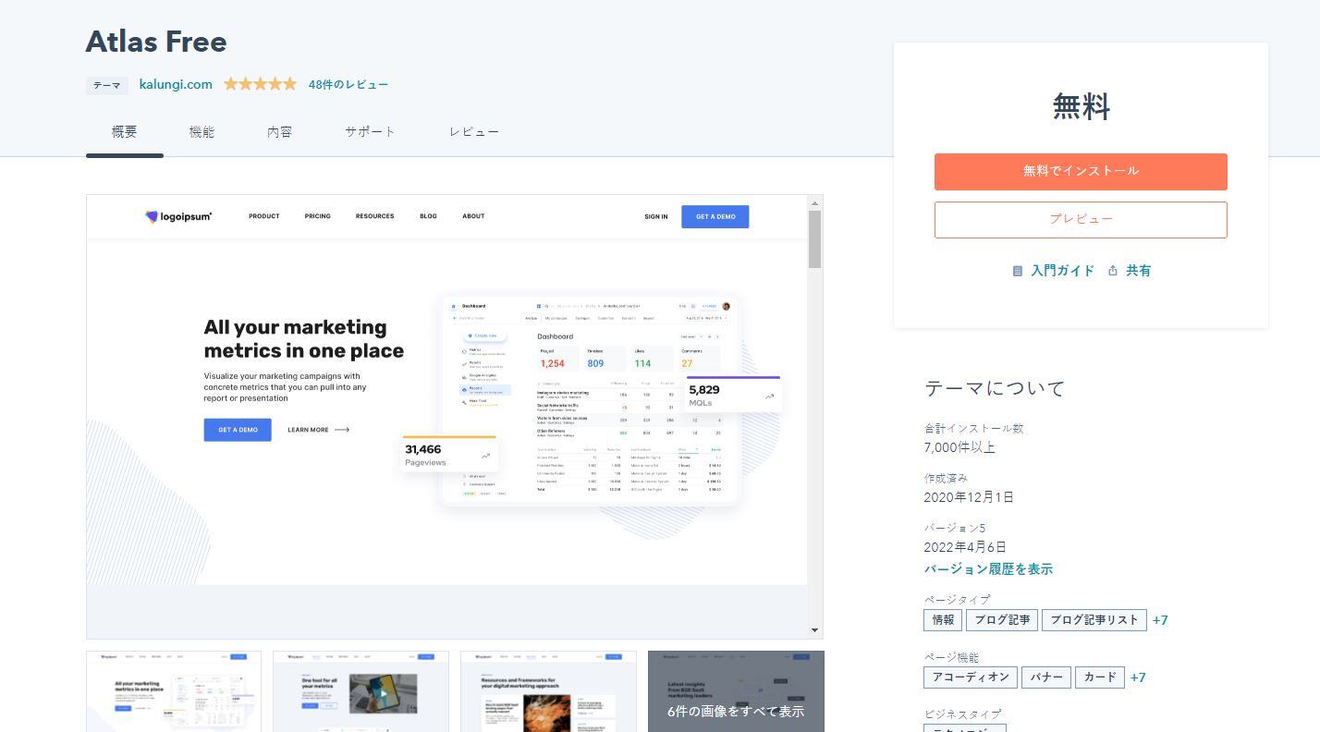This screenshot has width=1320, height=732.
Task: Click the Atlas Free title
Action: [156, 42]
